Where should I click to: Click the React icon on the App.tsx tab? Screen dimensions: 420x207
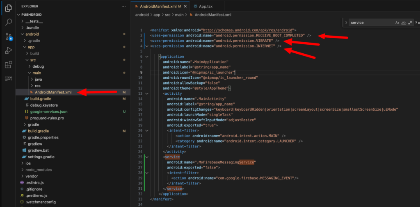click(x=196, y=6)
